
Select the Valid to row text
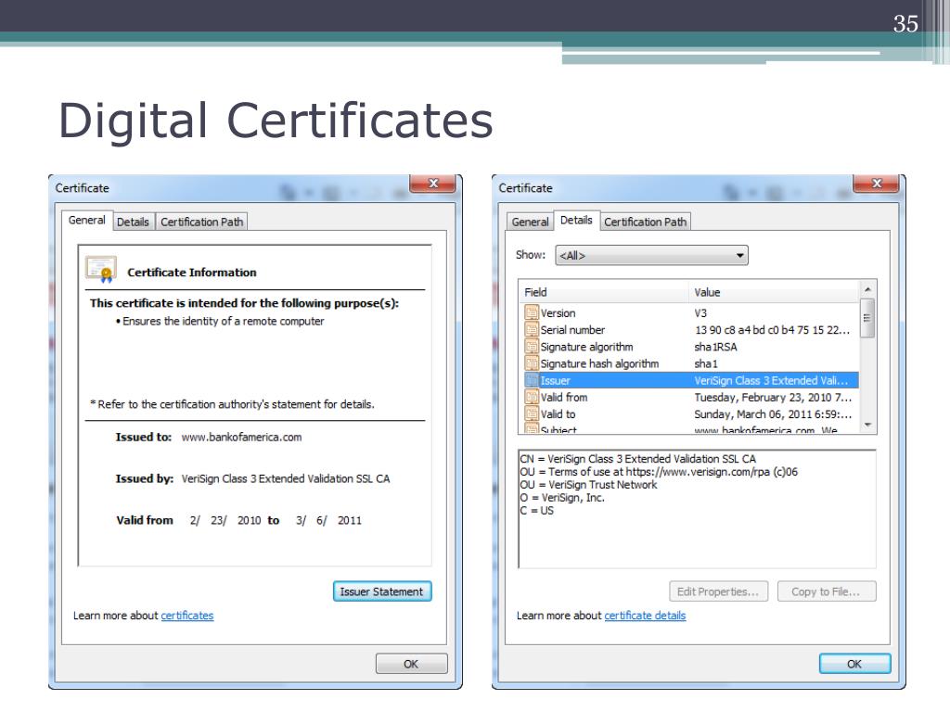click(558, 414)
